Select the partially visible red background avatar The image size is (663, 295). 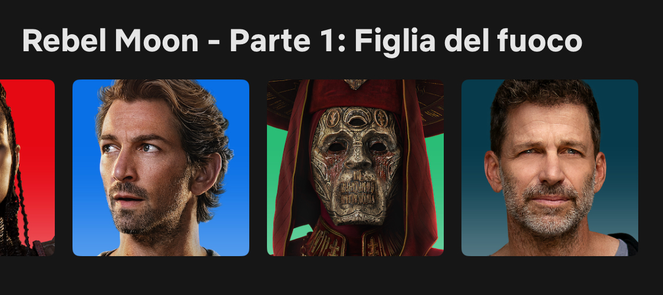coord(27,168)
